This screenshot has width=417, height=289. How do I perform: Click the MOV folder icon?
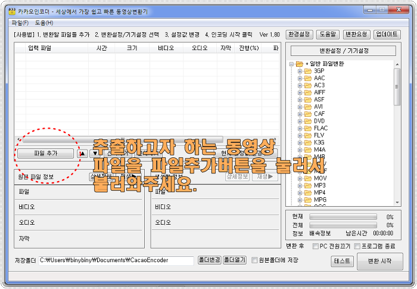[308, 178]
